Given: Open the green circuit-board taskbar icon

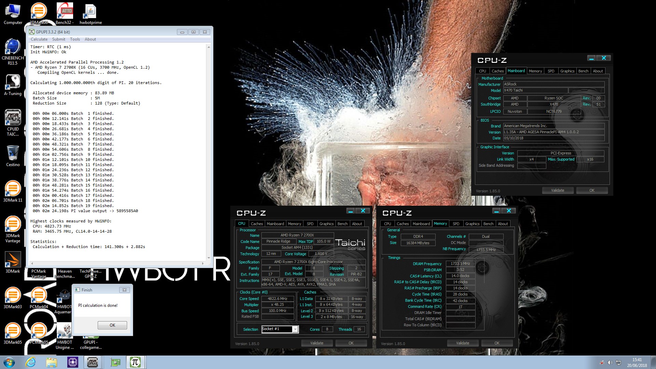Looking at the screenshot, I should (x=115, y=362).
